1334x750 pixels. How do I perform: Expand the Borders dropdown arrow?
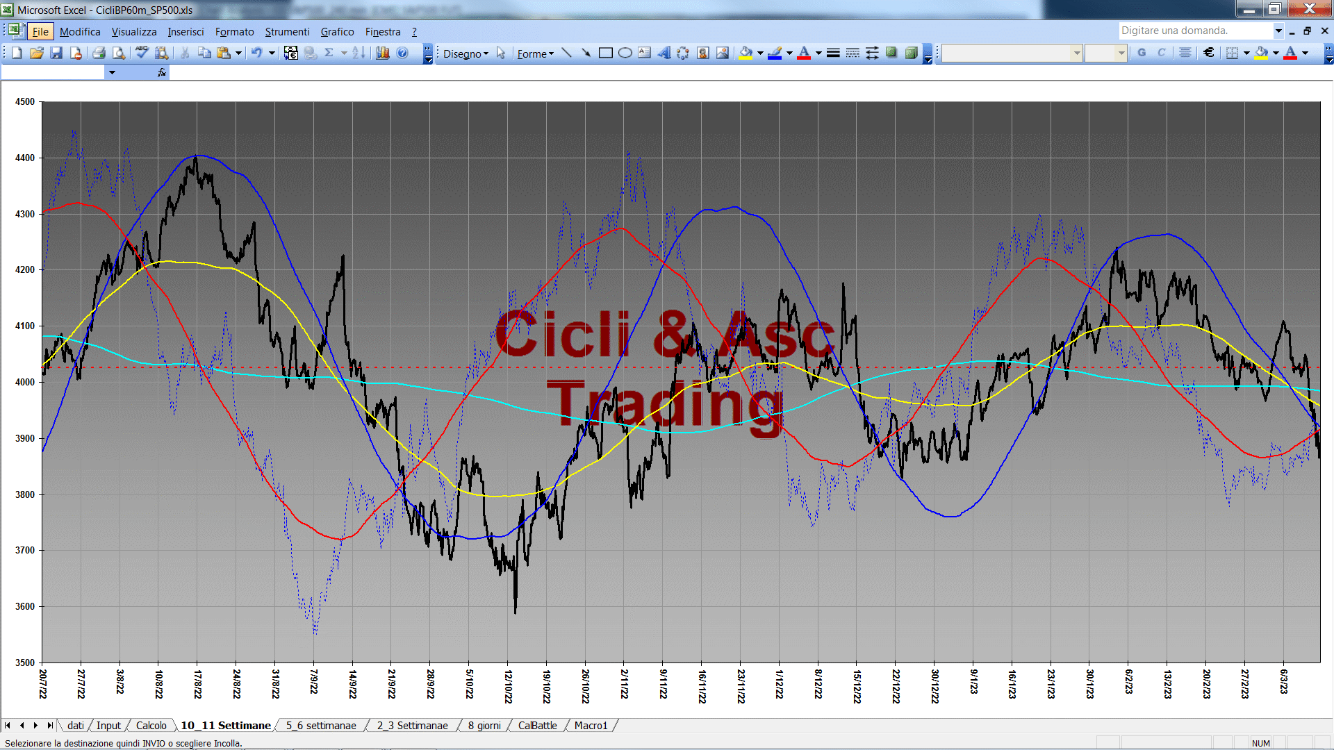coord(1246,53)
